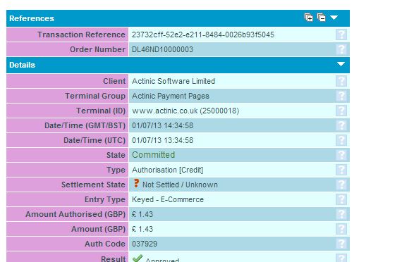Open help icon for Auth Code row
The height and width of the screenshot is (262, 402).
point(341,244)
